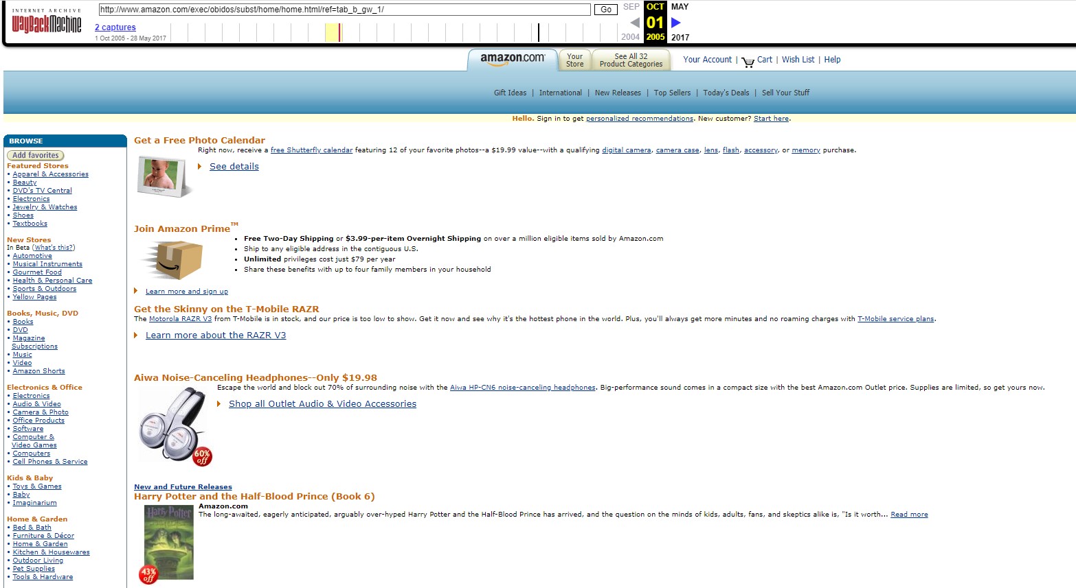1076x588 pixels.
Task: Open Sell Your Stuff in navigation bar
Action: tap(785, 93)
